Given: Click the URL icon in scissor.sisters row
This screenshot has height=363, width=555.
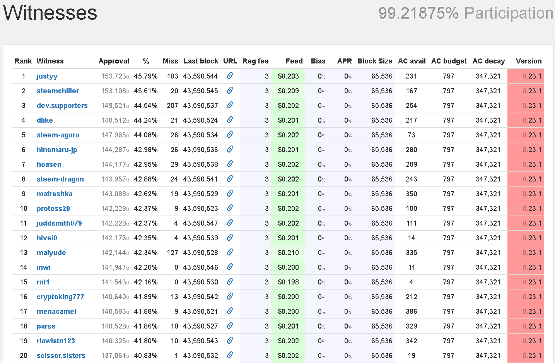Looking at the screenshot, I should coord(230,355).
